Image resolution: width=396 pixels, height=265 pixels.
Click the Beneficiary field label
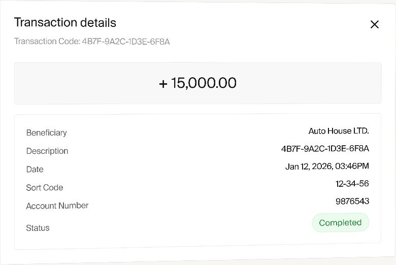[x=47, y=133]
